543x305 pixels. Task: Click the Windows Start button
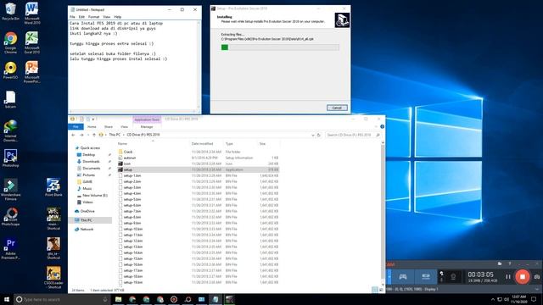7,299
